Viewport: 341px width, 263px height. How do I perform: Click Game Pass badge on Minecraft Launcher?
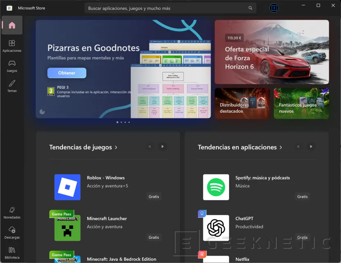coord(62,214)
